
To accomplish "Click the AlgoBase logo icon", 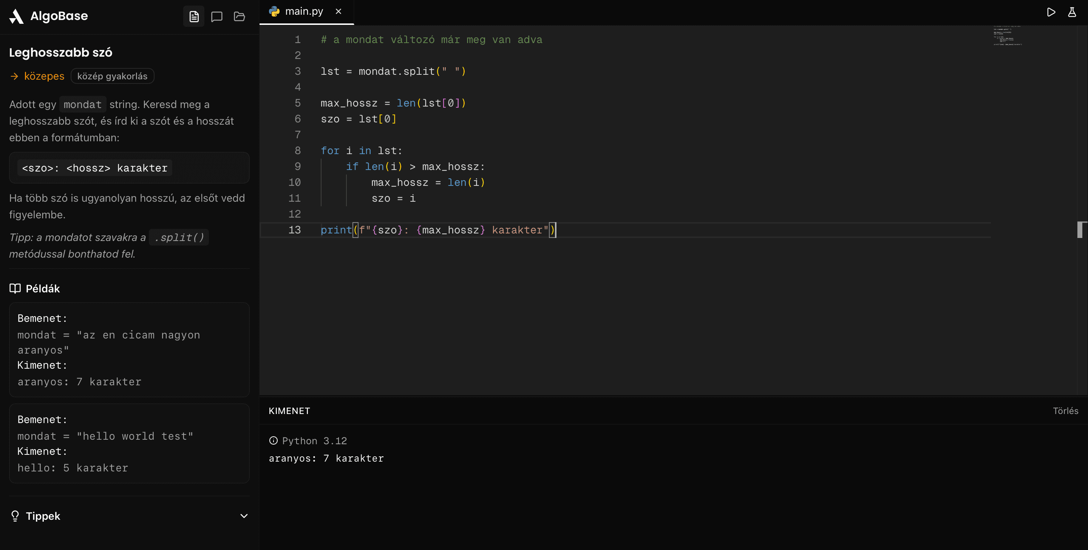I will click(17, 16).
